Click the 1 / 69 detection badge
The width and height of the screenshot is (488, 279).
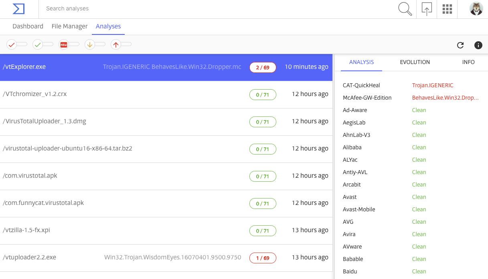coord(263,258)
